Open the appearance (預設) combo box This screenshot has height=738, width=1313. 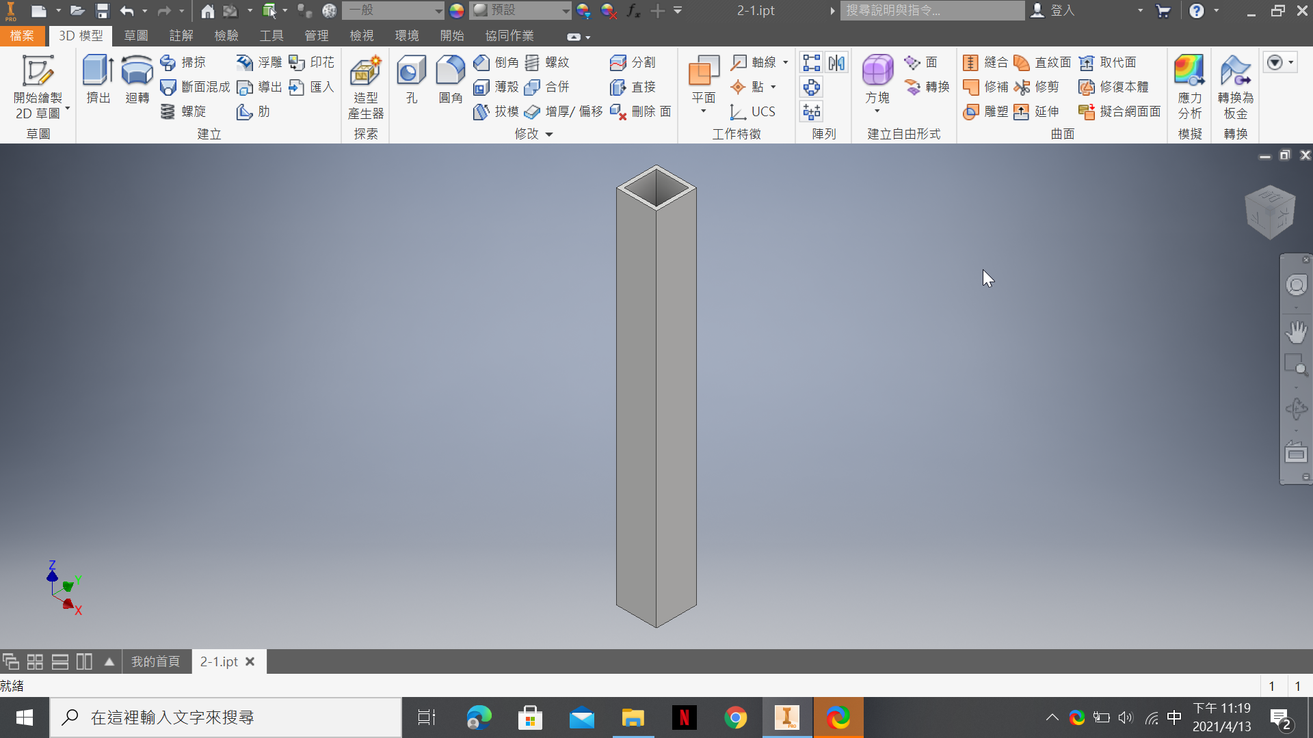(520, 10)
